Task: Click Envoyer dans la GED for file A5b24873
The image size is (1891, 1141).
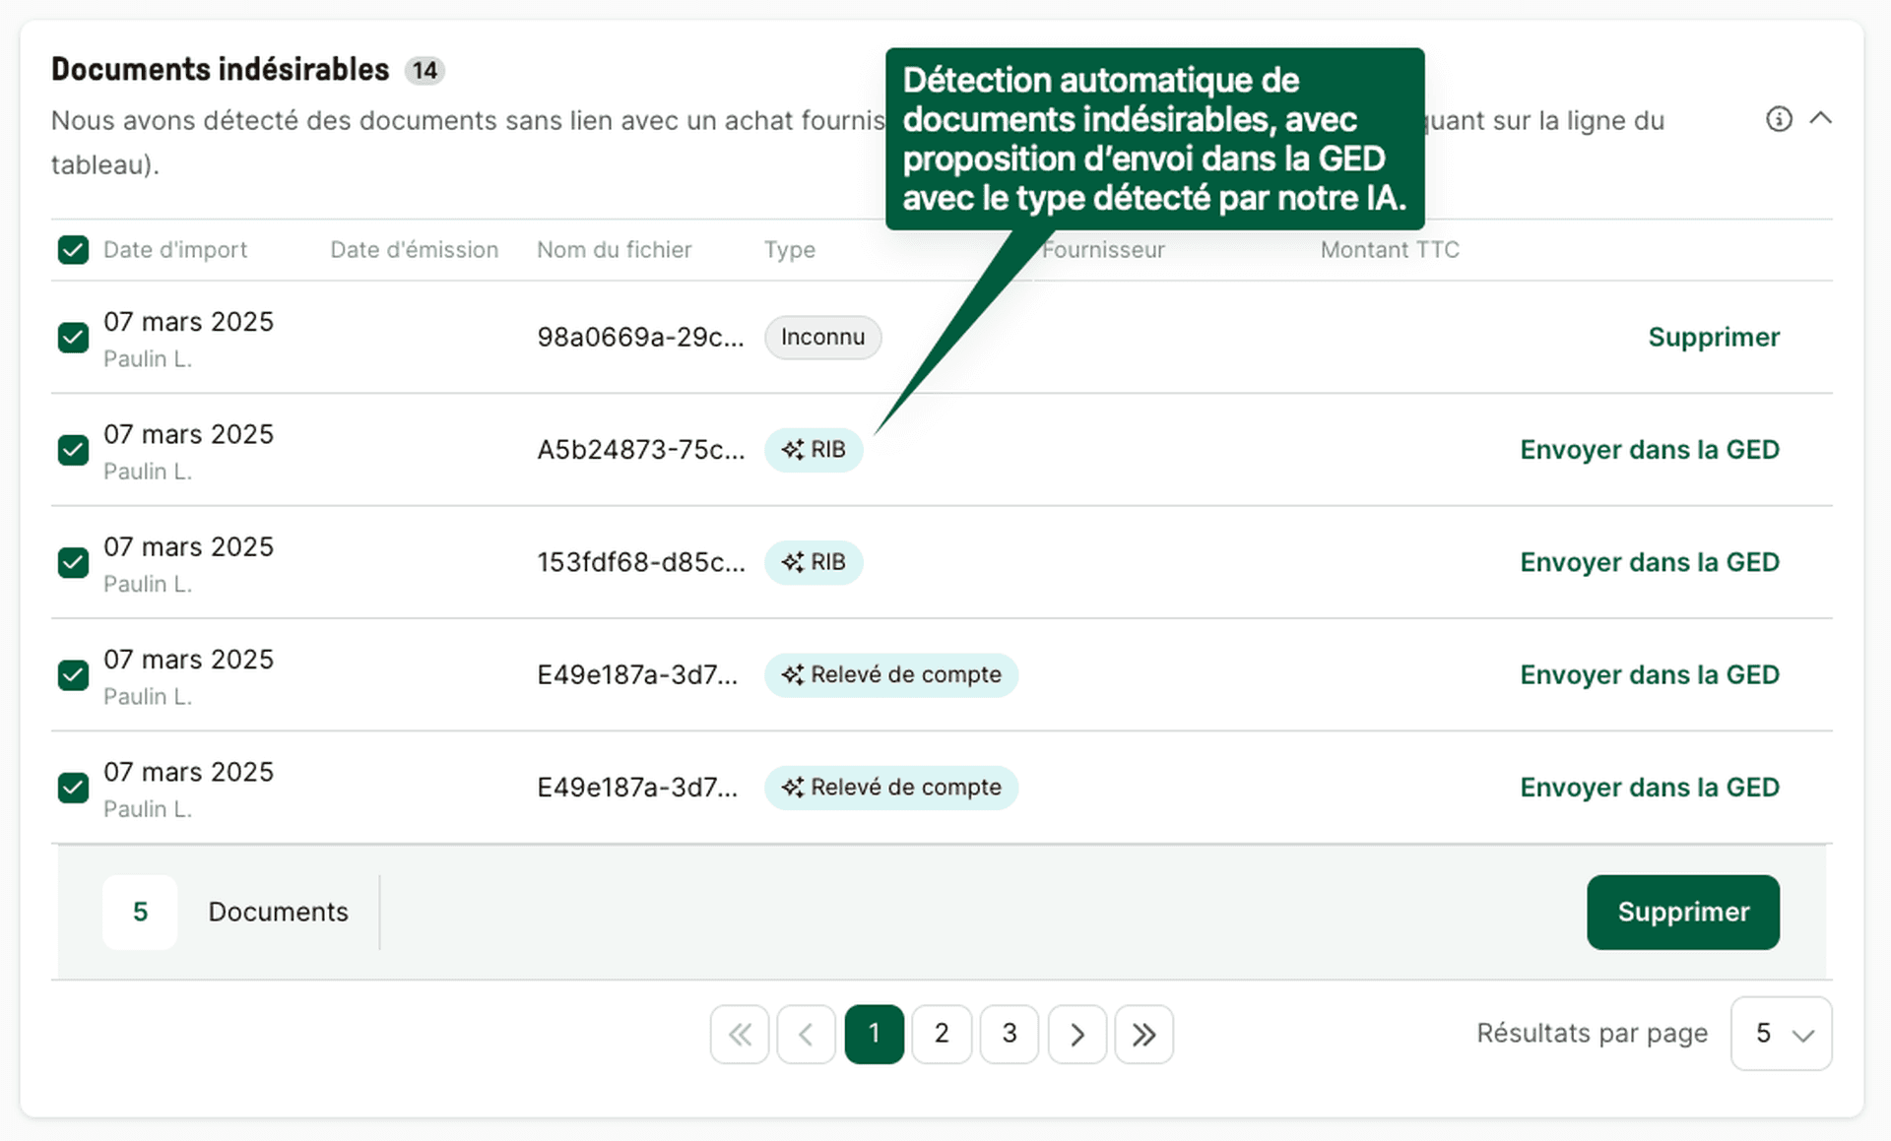Action: pyautogui.click(x=1650, y=449)
